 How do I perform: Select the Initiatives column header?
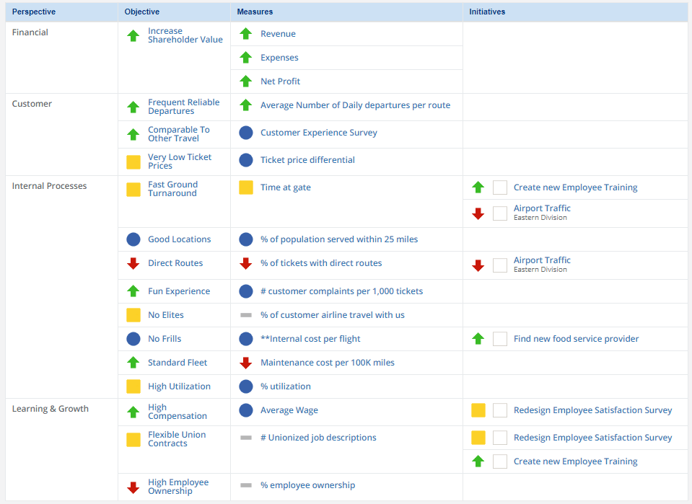(x=487, y=12)
